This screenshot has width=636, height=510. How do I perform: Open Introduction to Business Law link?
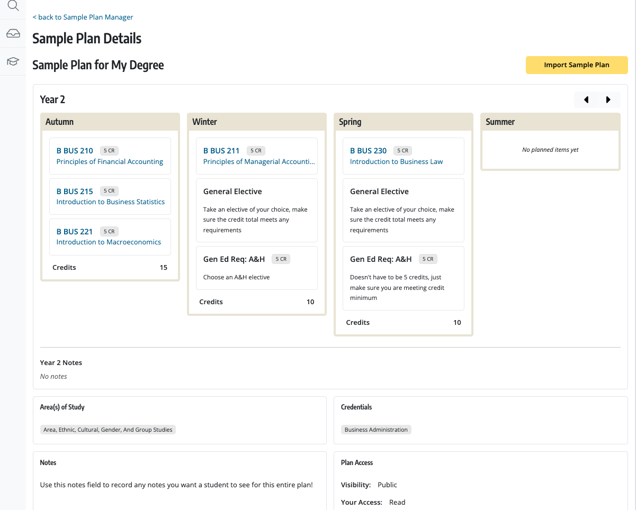pyautogui.click(x=396, y=162)
